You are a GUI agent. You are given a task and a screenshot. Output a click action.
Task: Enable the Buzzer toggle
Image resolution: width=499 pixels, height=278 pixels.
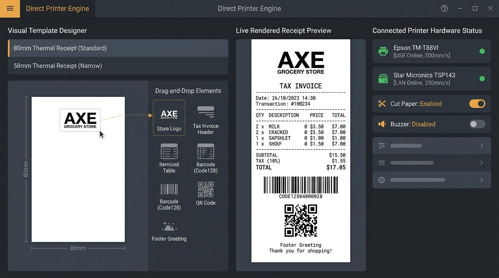click(x=477, y=124)
